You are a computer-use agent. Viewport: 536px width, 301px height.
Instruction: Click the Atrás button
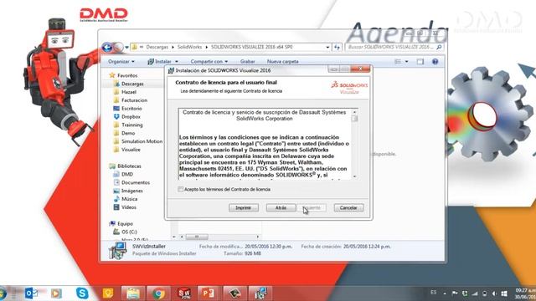click(x=281, y=207)
